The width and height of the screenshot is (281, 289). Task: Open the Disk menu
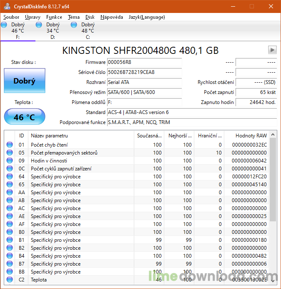pos(90,17)
